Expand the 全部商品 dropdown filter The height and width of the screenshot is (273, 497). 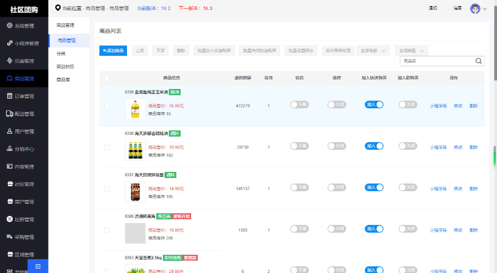click(374, 51)
